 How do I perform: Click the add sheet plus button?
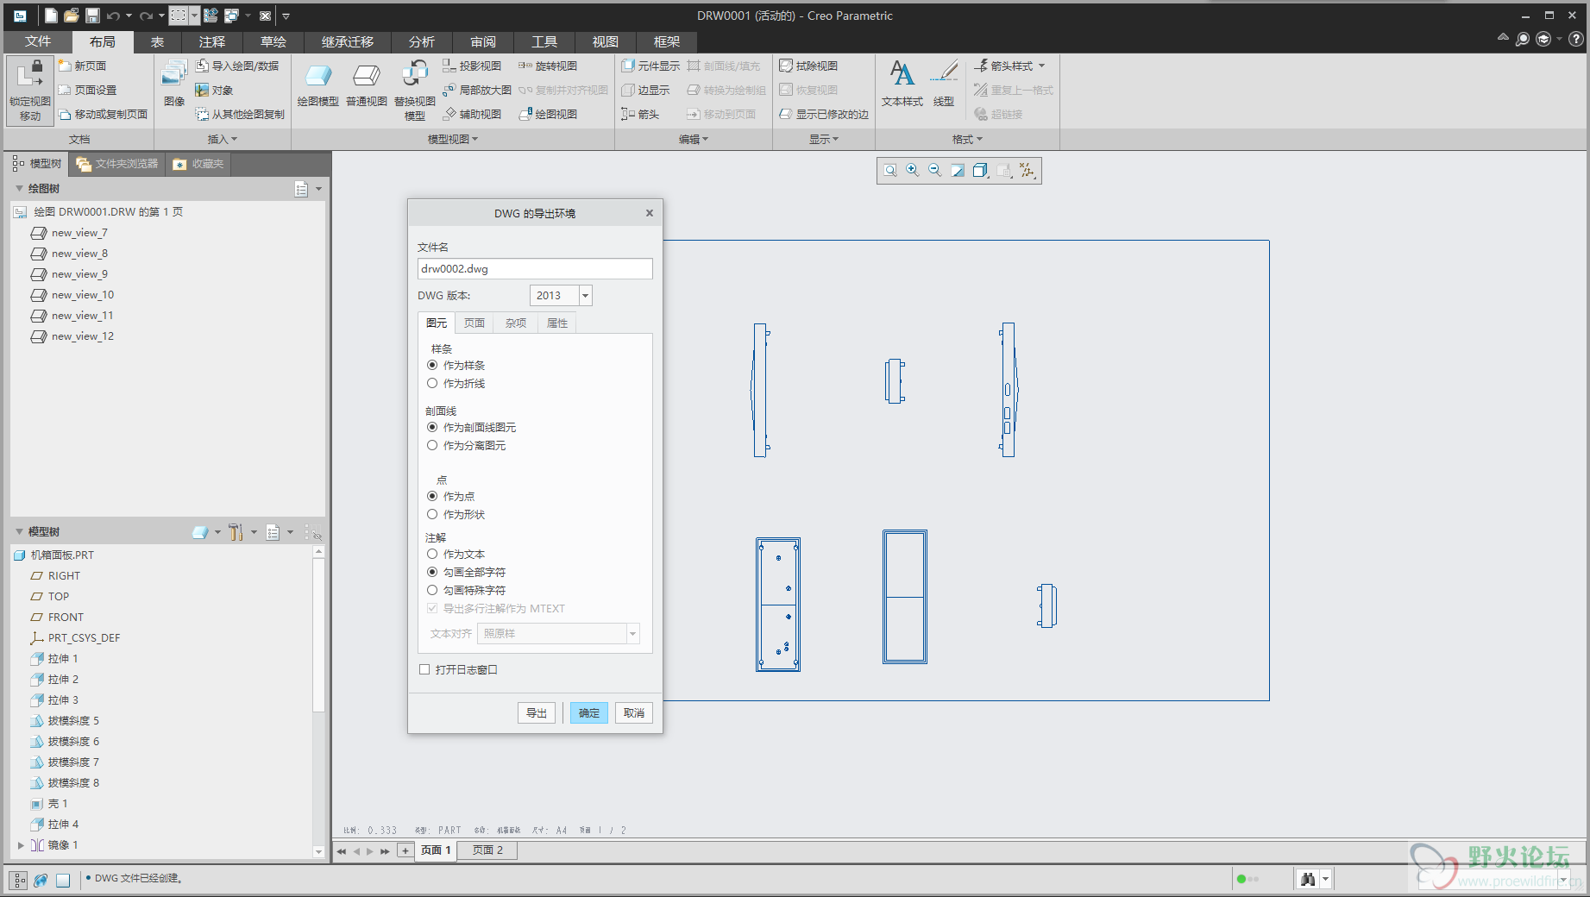pos(405,850)
